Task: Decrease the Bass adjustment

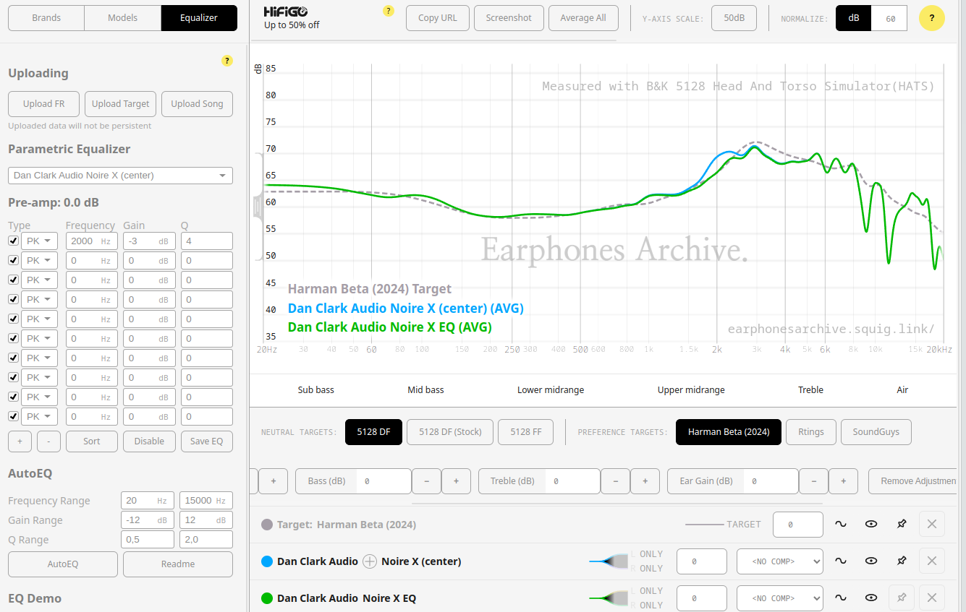Action: 427,481
